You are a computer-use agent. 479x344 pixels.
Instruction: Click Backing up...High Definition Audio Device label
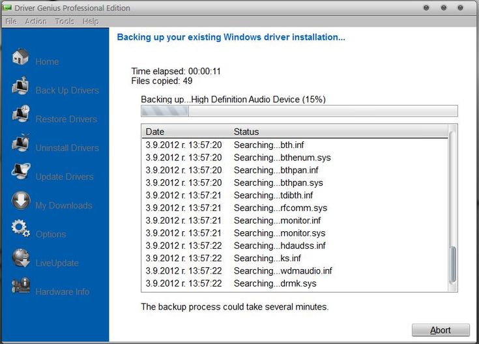233,99
